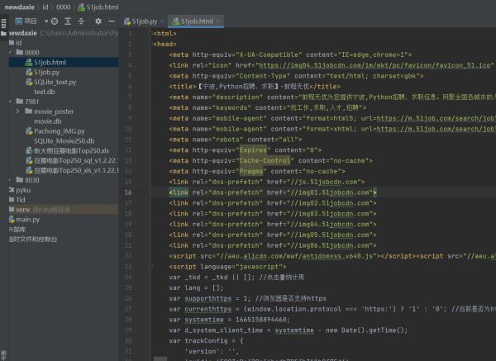Click line 16 in the editor
The width and height of the screenshot is (496, 361).
pos(273,192)
